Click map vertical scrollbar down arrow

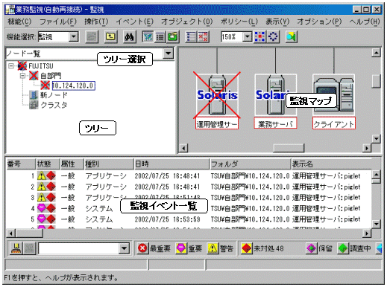(x=377, y=138)
